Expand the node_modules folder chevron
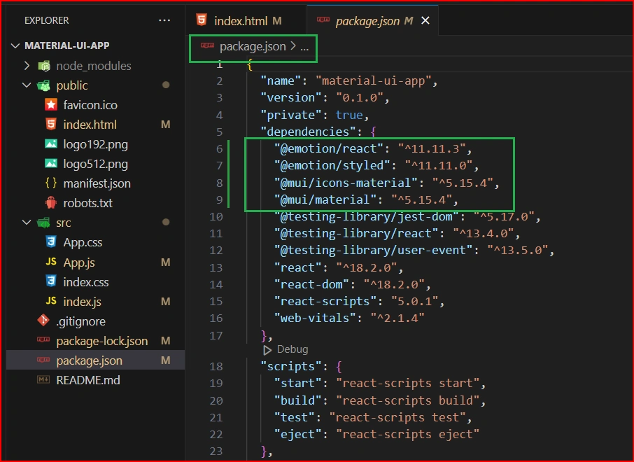 pyautogui.click(x=27, y=66)
